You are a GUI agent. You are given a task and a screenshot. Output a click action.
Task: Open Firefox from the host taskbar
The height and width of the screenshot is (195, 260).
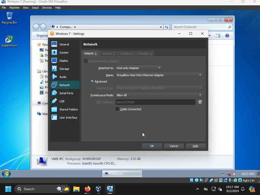point(88,189)
